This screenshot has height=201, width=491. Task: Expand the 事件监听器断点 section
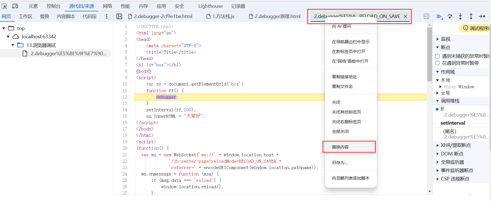tap(438, 170)
